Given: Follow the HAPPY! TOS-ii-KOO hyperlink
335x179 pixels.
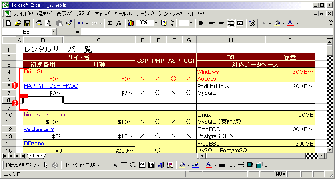Looking at the screenshot, I should 51,86.
